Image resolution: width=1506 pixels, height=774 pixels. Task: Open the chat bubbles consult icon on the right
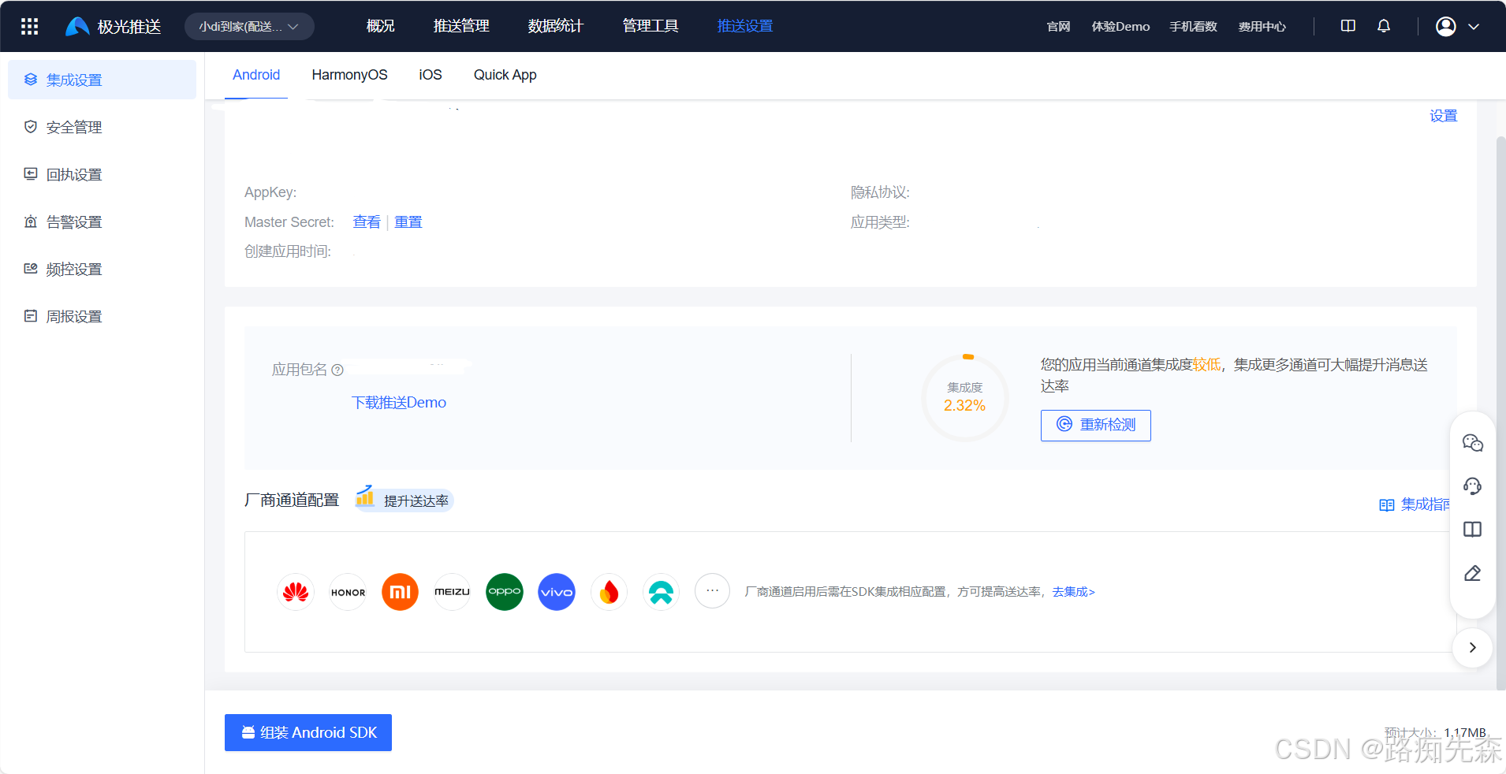tap(1472, 442)
